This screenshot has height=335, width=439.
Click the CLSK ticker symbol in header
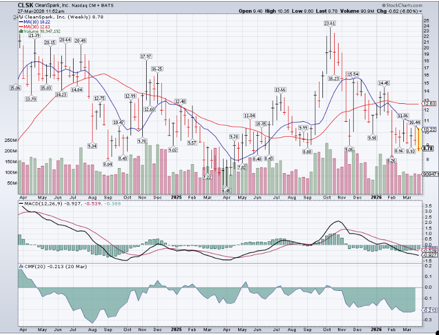(x=26, y=4)
